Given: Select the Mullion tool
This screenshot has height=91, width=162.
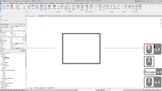Looking at the screenshot, I should pyautogui.click(x=49, y=7).
